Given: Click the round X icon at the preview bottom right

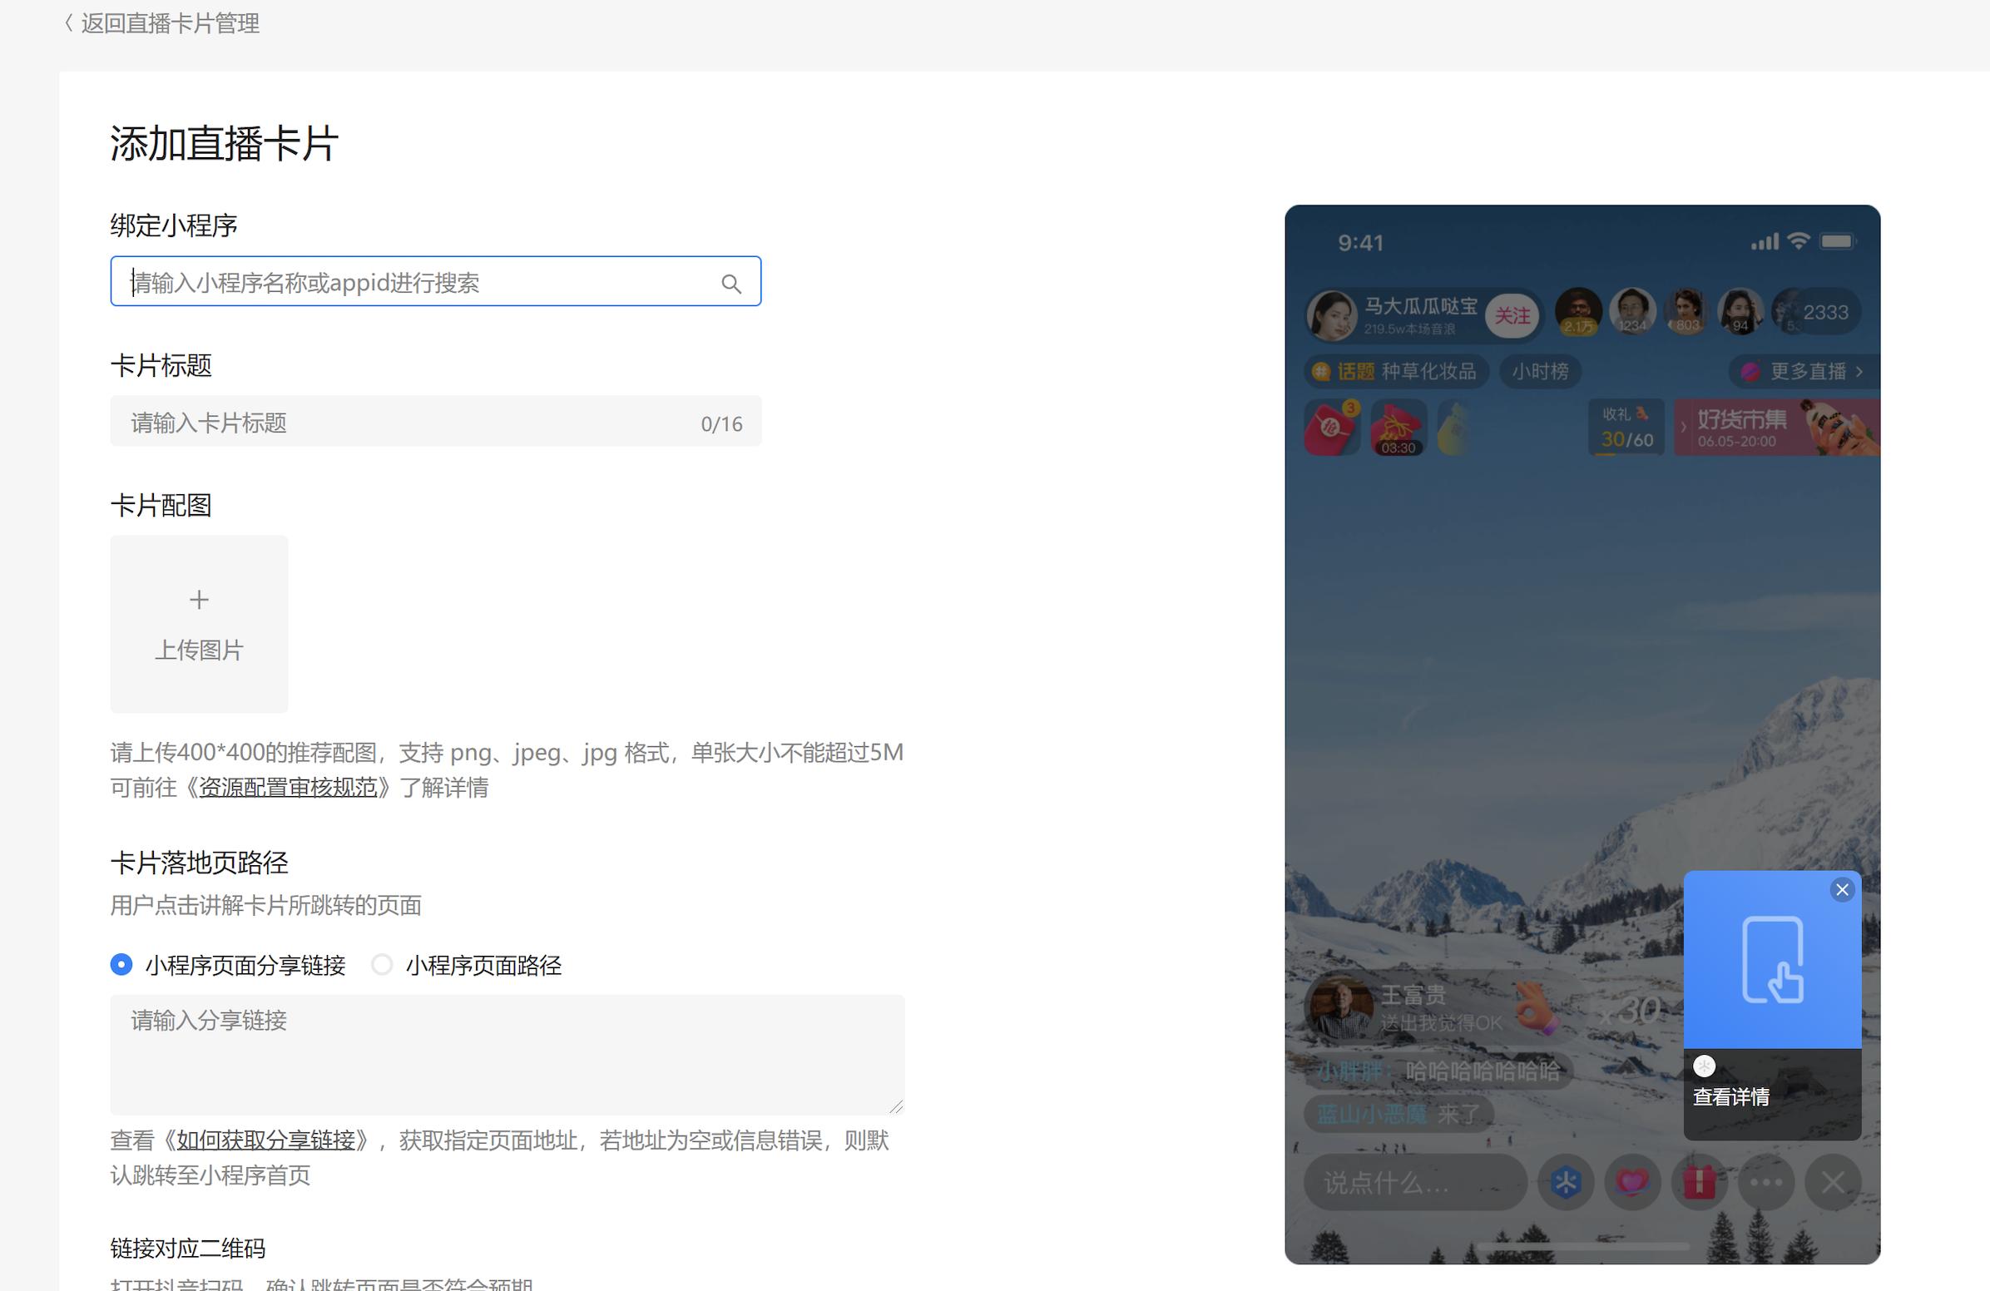Looking at the screenshot, I should tap(1833, 1182).
